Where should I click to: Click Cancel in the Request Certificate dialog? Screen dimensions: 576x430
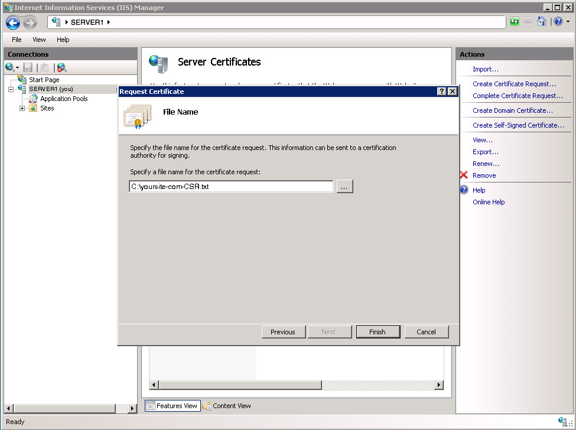[426, 332]
